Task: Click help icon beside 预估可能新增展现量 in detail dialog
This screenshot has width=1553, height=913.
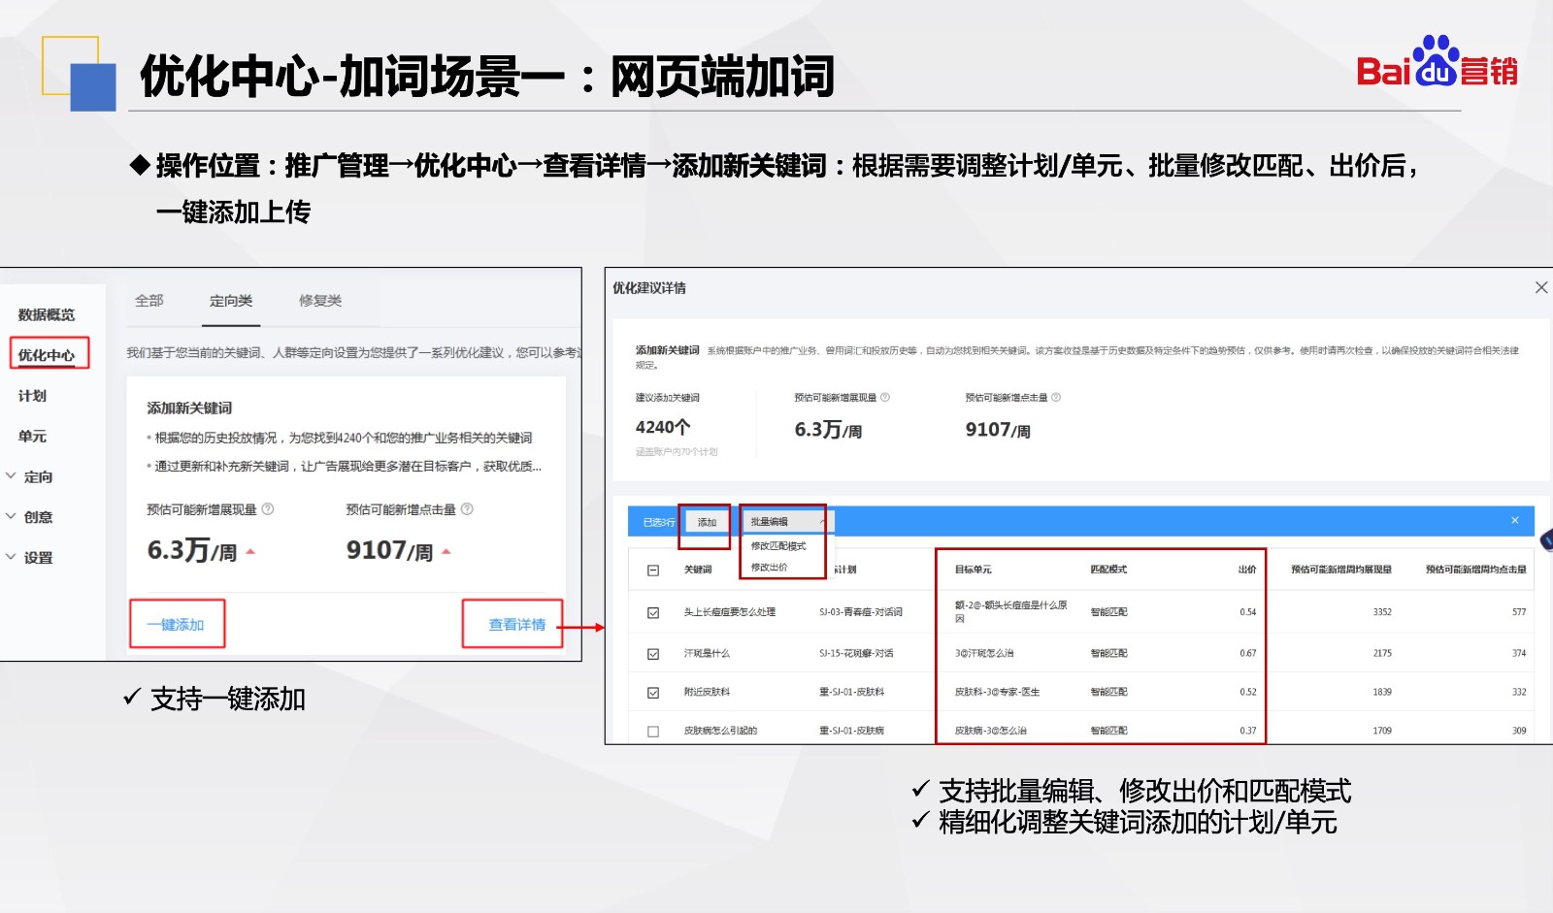Action: [x=885, y=397]
